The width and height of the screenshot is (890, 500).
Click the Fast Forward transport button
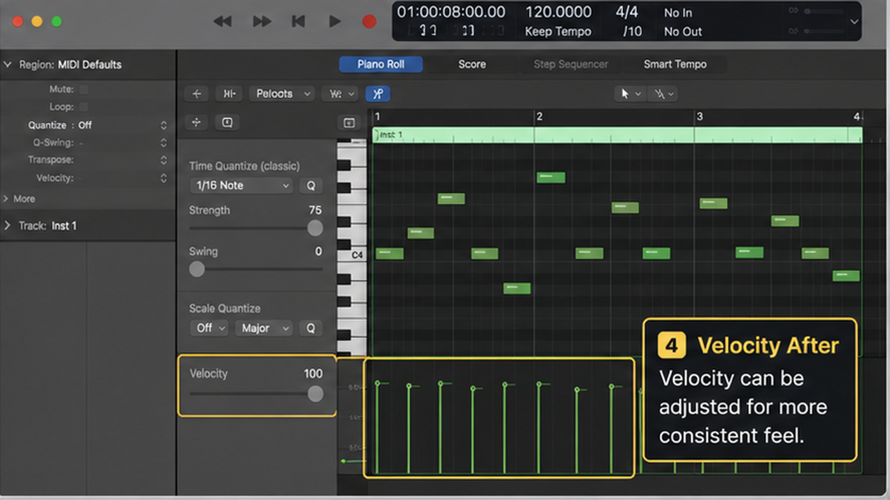tap(261, 22)
